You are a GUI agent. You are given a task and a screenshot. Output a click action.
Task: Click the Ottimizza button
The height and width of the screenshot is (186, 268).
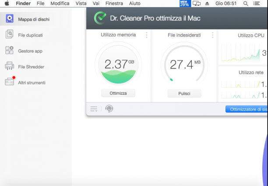click(x=118, y=93)
